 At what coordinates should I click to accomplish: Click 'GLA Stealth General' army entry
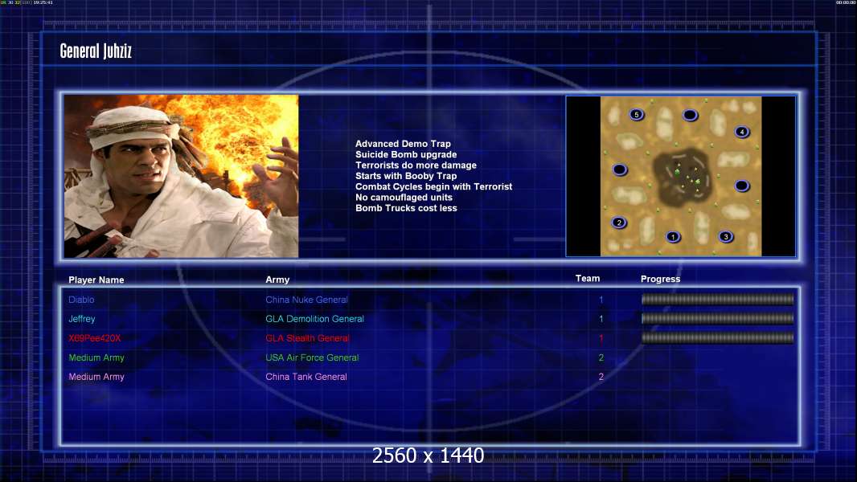[x=307, y=338]
